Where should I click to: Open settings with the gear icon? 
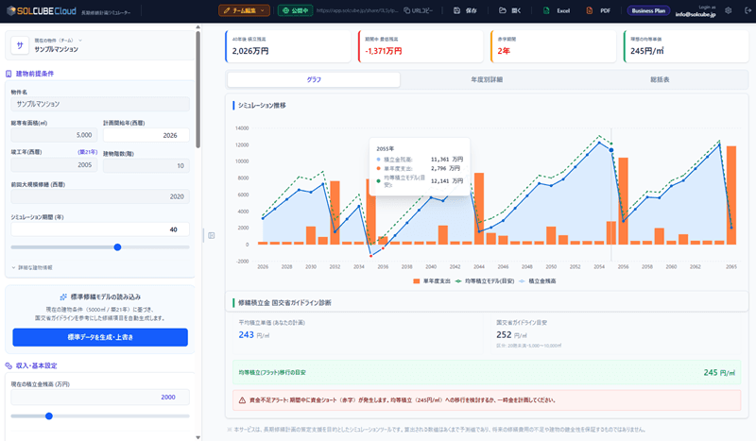point(726,10)
